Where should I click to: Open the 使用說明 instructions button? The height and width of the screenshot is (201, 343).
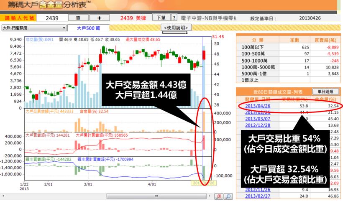click(x=176, y=28)
